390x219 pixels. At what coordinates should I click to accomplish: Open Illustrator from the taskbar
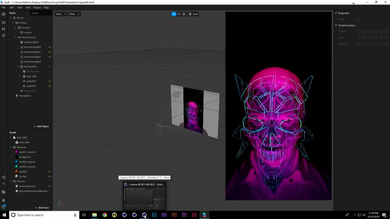pyautogui.click(x=174, y=215)
